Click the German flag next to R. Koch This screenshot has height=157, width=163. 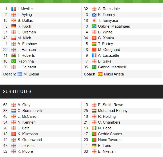click(x=14, y=26)
